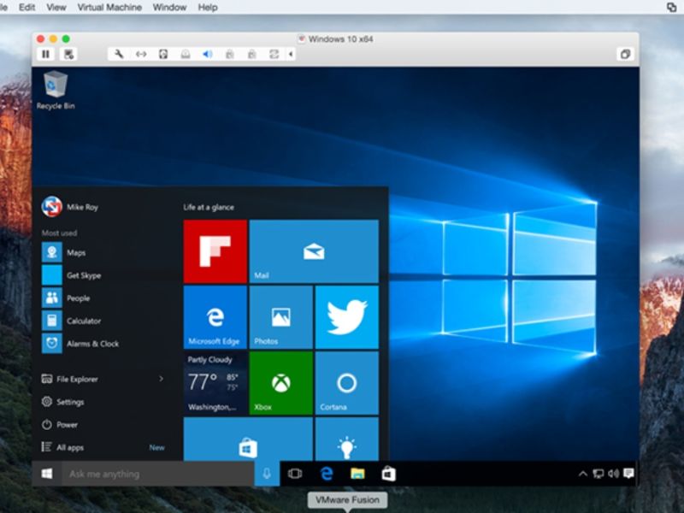Click the Windows Start button
This screenshot has height=513, width=684.
pyautogui.click(x=47, y=474)
